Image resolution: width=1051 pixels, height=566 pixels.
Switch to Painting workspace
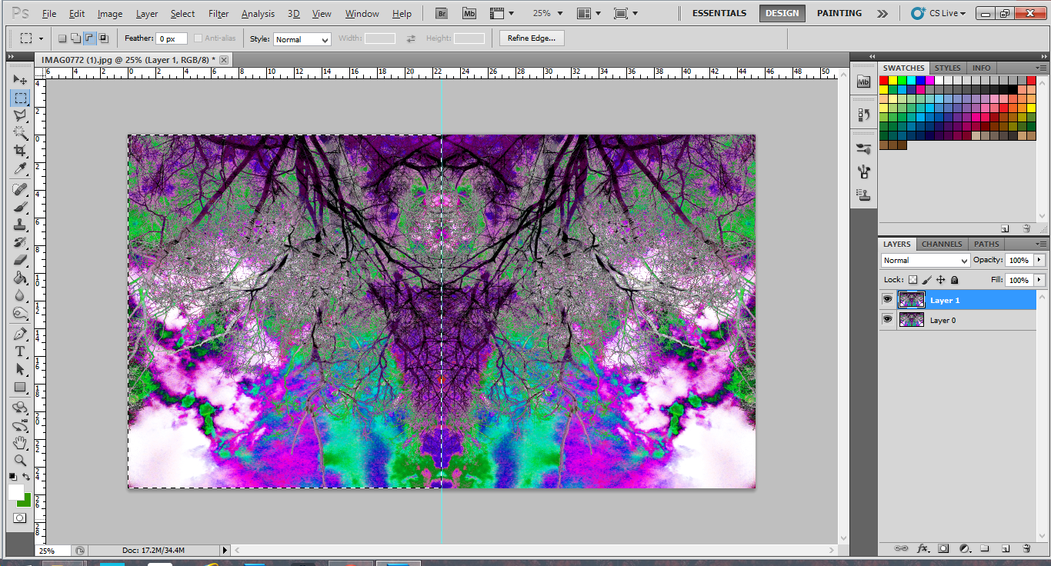pos(839,13)
